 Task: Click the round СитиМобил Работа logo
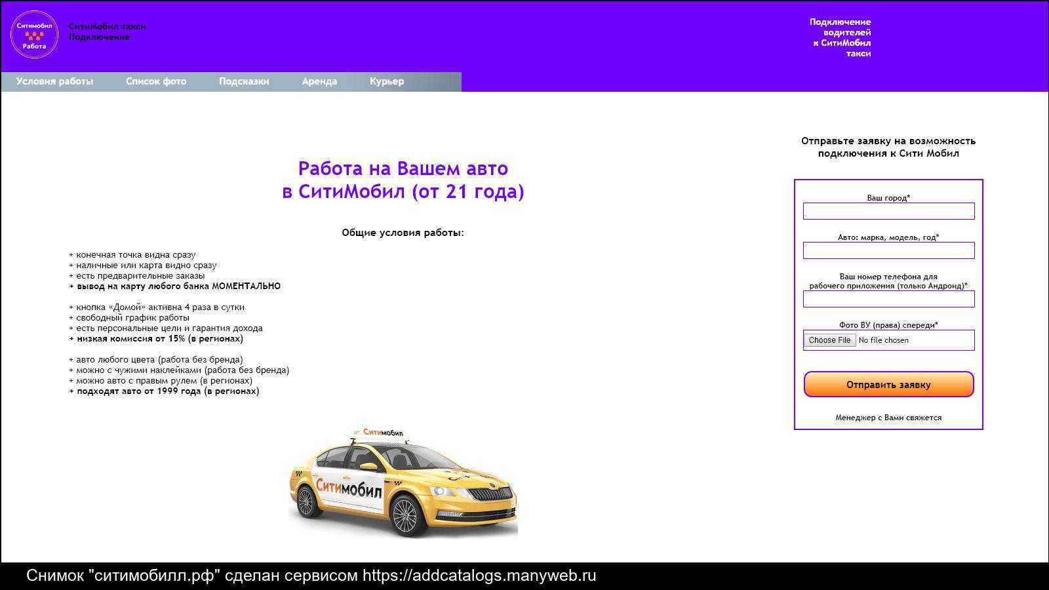tap(34, 34)
